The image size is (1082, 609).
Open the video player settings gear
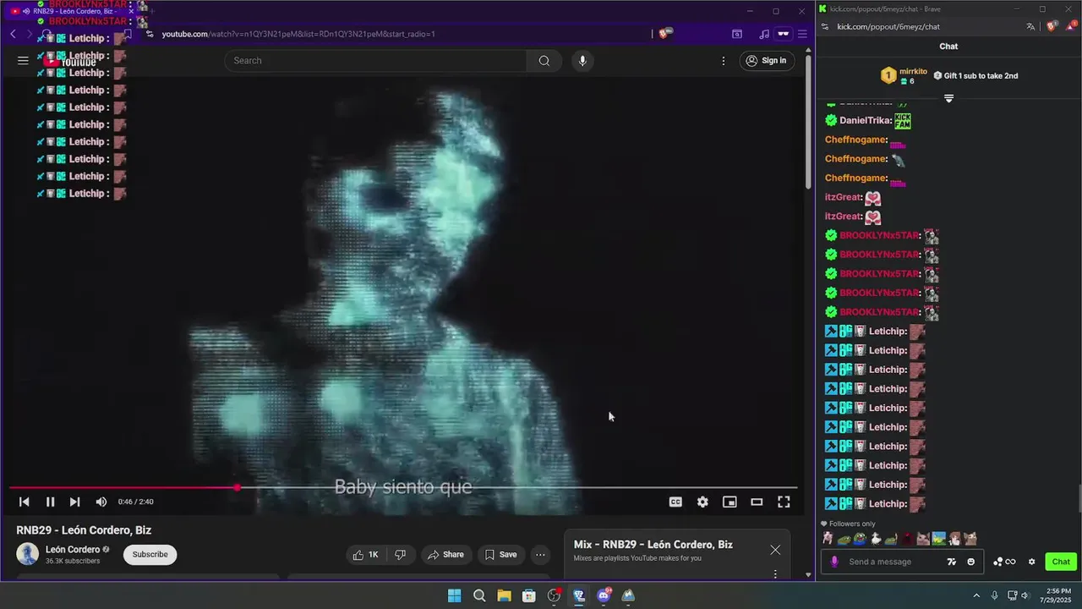point(702,502)
